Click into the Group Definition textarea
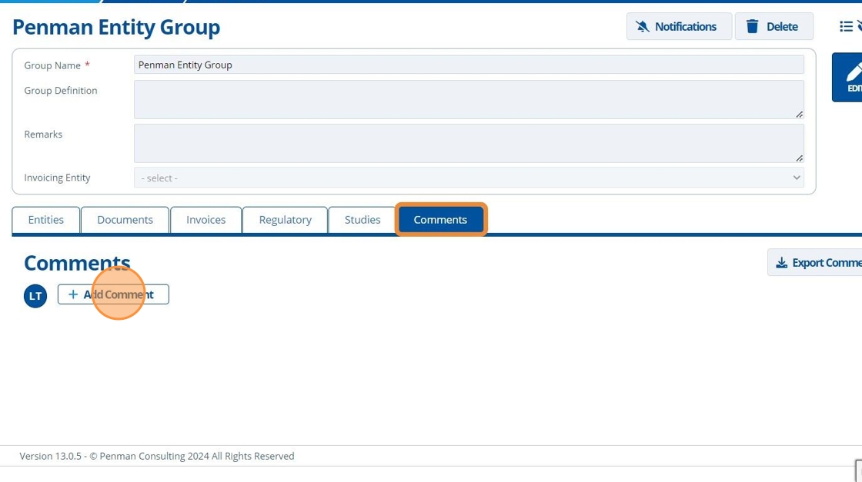Image resolution: width=862 pixels, height=482 pixels. pyautogui.click(x=469, y=99)
